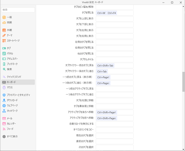Select the キーボード icon
The image size is (185, 151).
coord(4,82)
